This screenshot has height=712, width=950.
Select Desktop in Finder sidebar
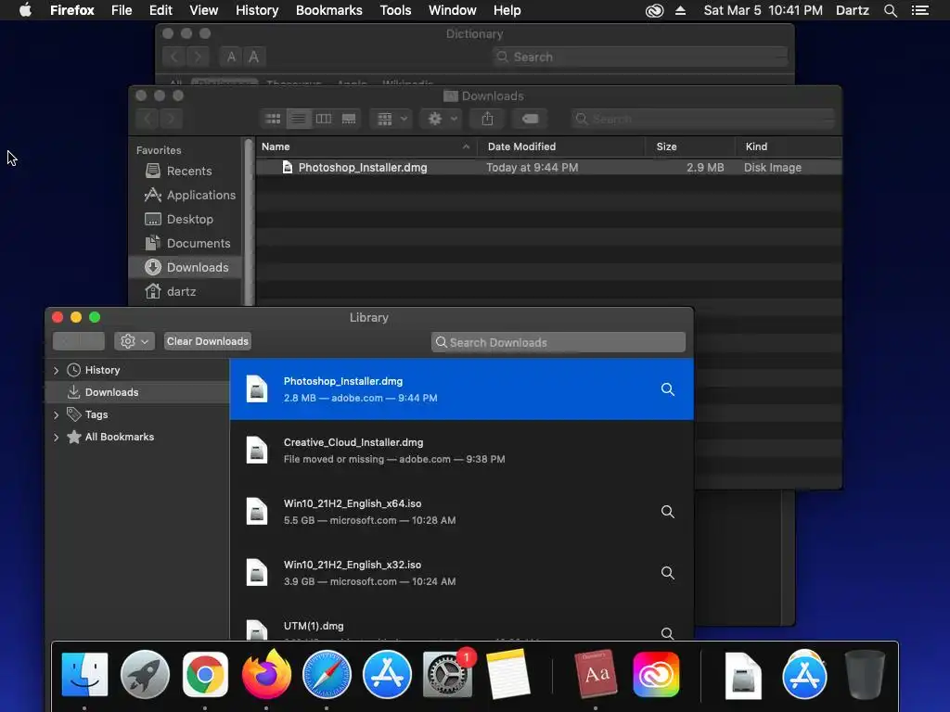pyautogui.click(x=186, y=219)
